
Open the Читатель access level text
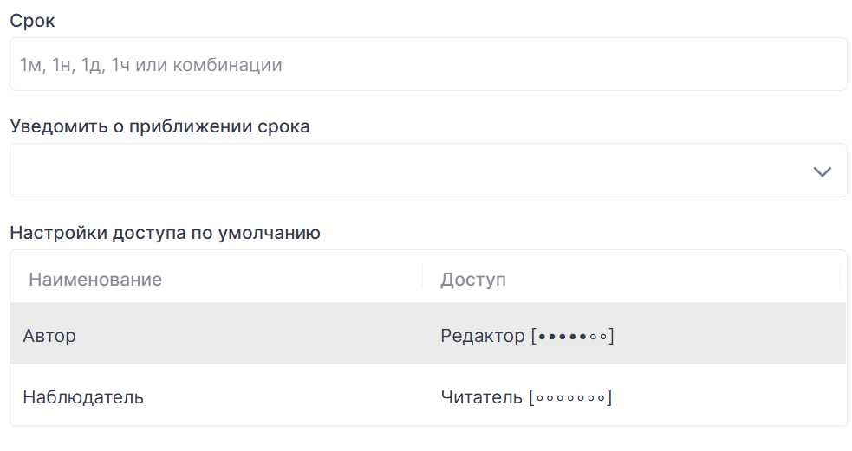coord(481,397)
